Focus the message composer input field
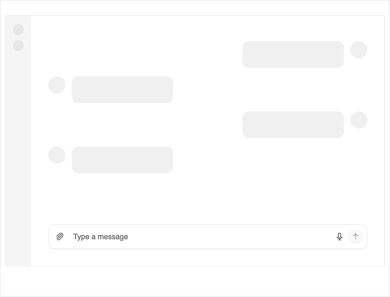Screen dimensions: 390x297 point(203,236)
